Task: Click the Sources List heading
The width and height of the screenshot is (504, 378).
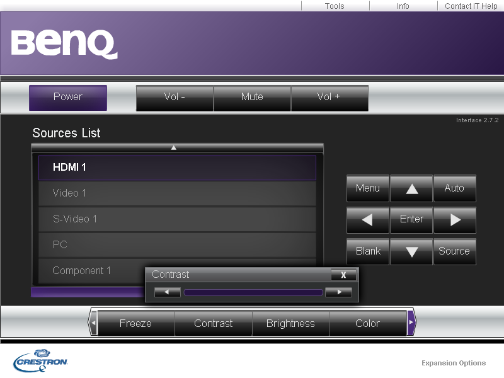Action: pyautogui.click(x=67, y=133)
